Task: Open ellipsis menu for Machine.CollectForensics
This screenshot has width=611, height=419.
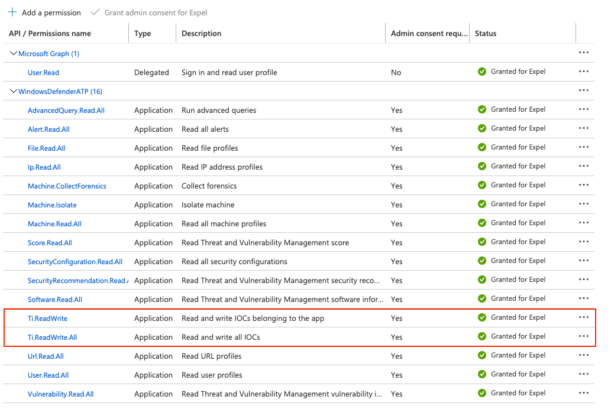Action: (583, 185)
